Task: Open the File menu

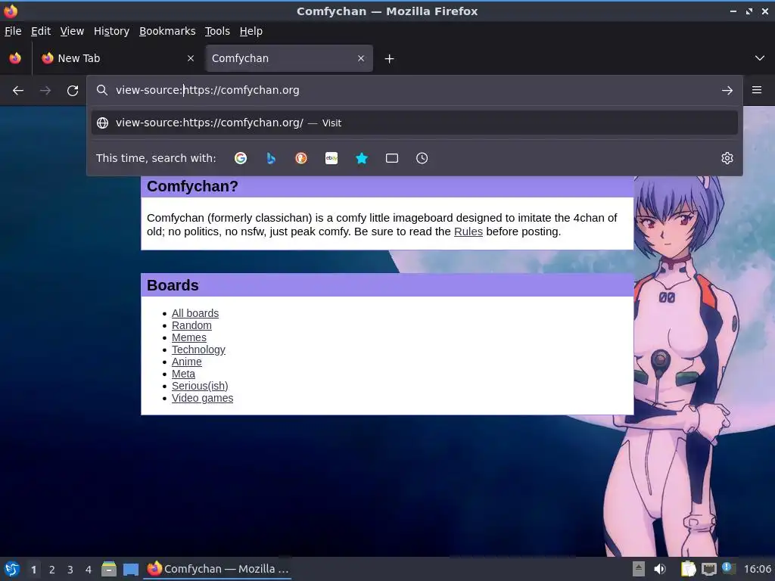Action: click(13, 31)
